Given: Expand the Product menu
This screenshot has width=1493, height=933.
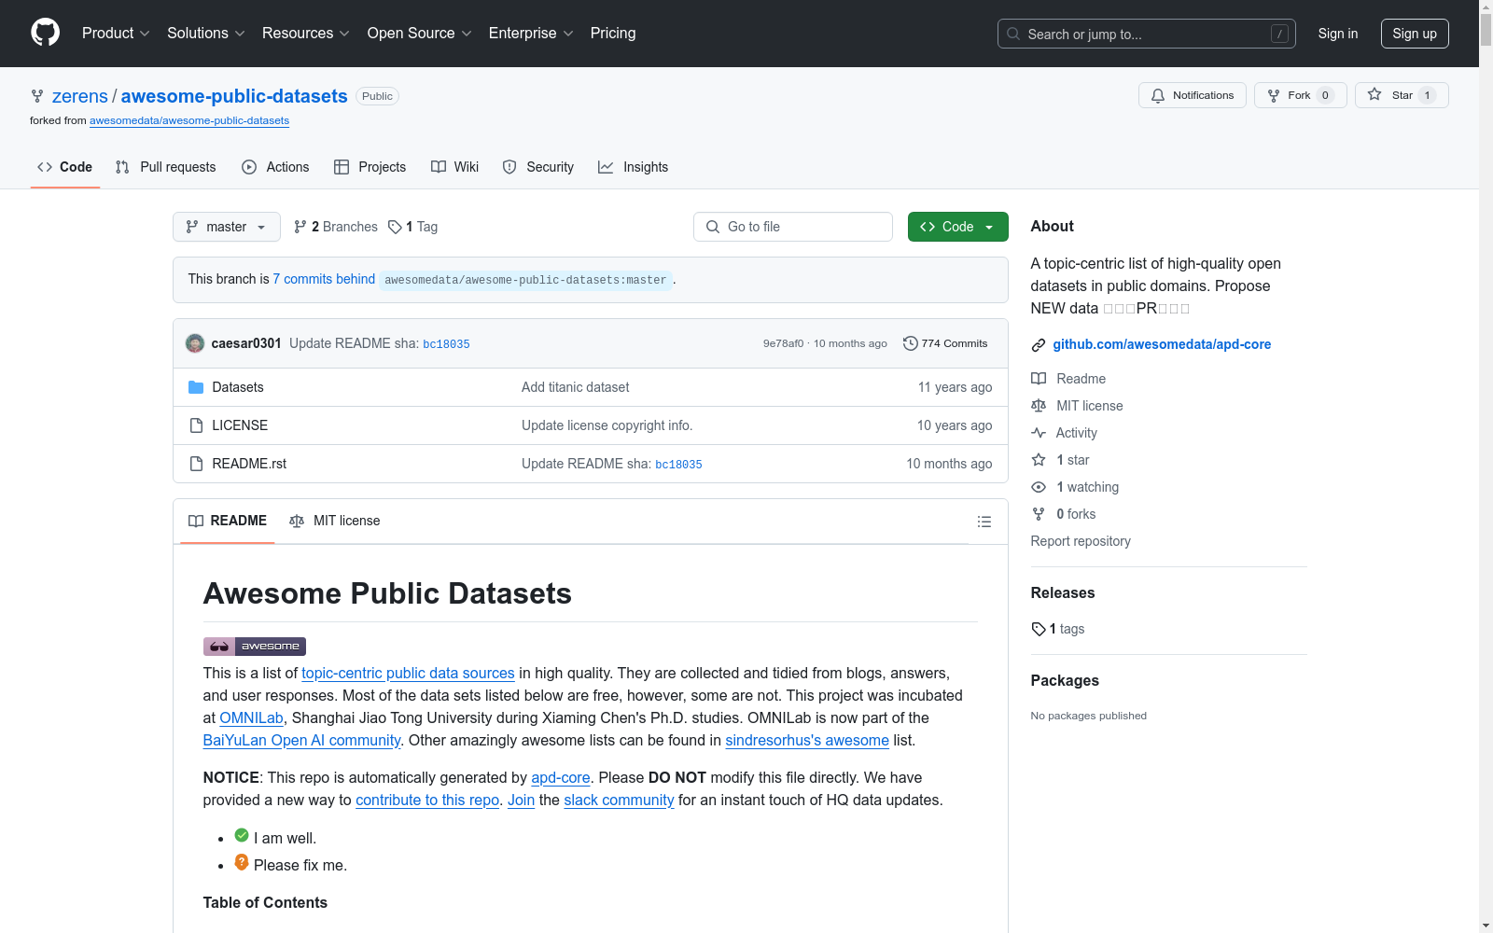Looking at the screenshot, I should click(116, 34).
